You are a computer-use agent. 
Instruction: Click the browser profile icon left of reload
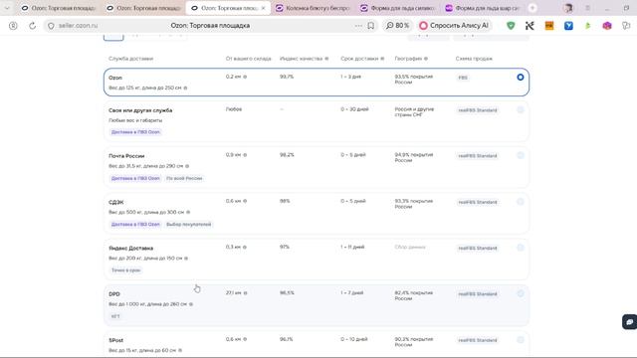[x=13, y=26]
